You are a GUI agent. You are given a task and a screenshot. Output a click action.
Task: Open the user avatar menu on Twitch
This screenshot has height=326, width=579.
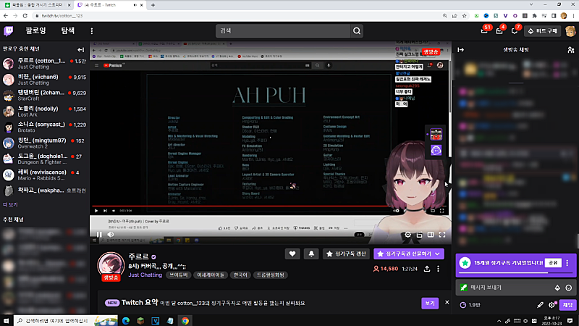(x=570, y=31)
